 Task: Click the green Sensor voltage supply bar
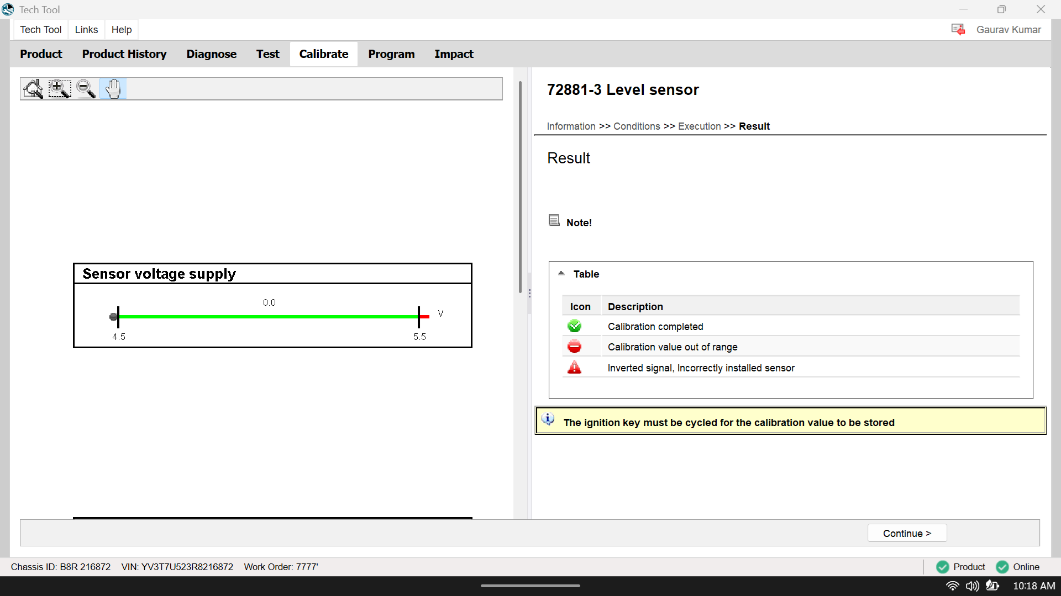click(x=269, y=317)
